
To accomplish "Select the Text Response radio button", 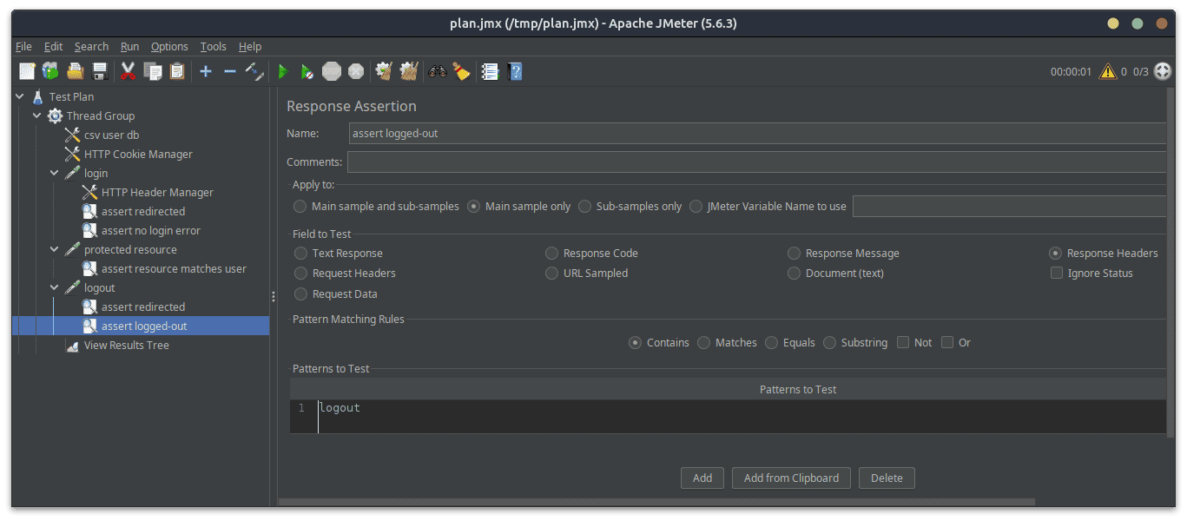I will click(300, 254).
